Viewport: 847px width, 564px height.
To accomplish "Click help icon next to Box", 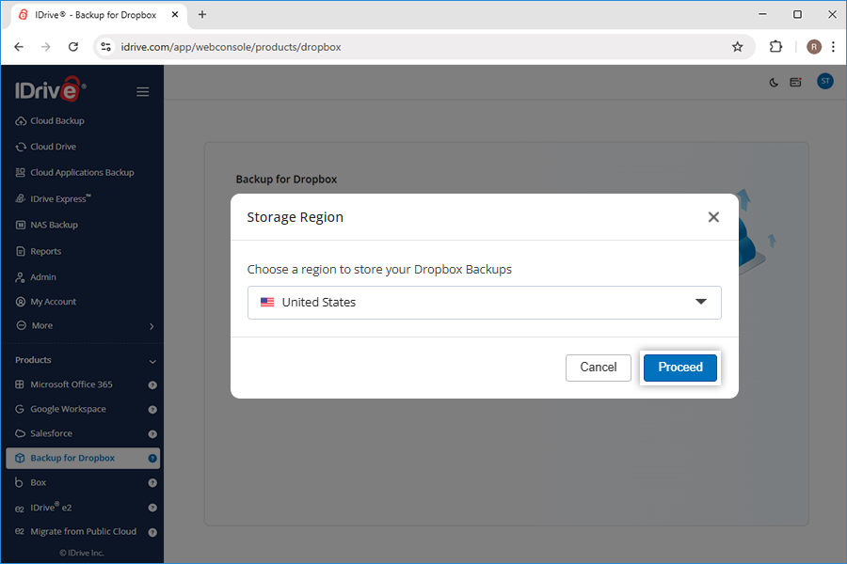I will point(152,483).
